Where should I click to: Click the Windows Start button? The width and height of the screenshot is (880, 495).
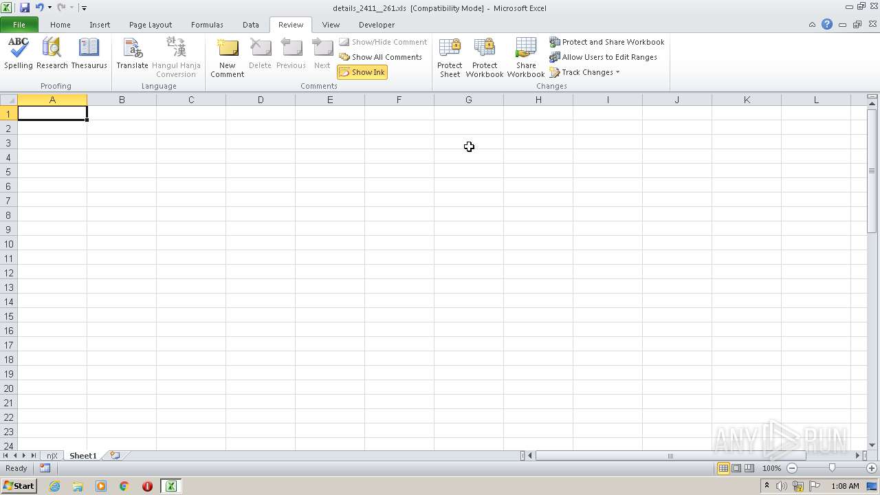(x=19, y=486)
